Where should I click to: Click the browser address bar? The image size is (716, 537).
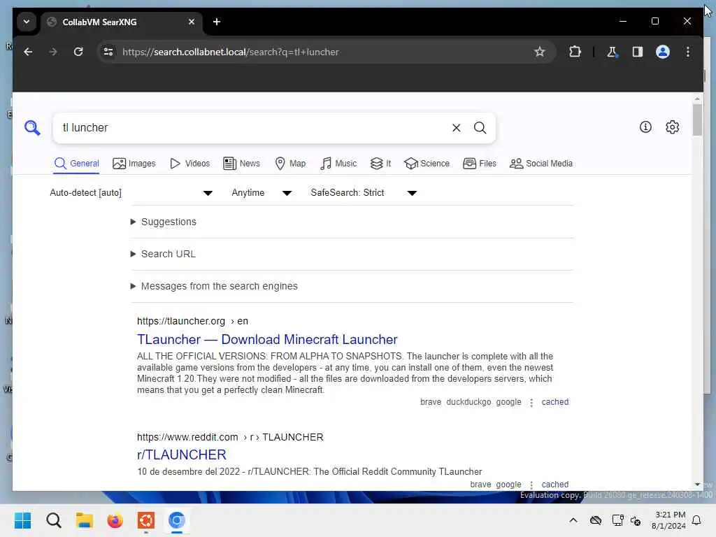(320, 52)
